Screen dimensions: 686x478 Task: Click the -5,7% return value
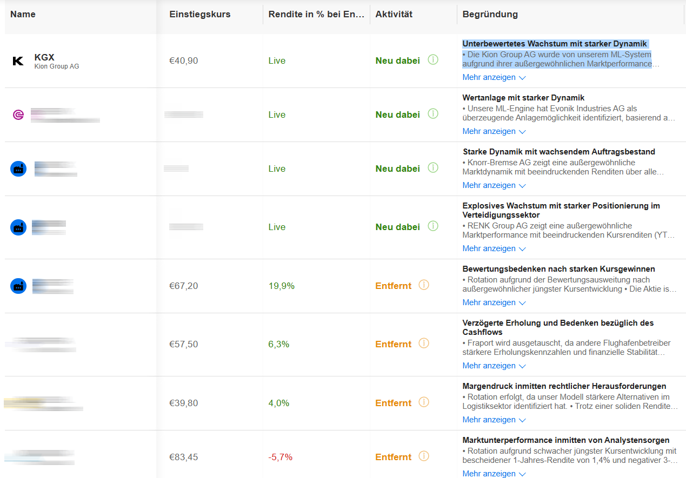tap(281, 457)
